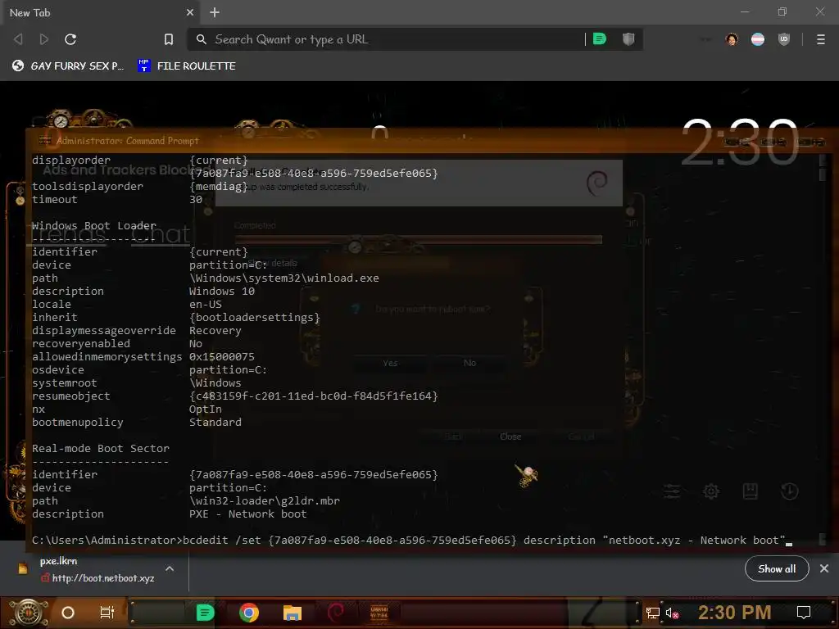Open the 2:30 PM taskbar clock
This screenshot has width=839, height=629.
[734, 613]
